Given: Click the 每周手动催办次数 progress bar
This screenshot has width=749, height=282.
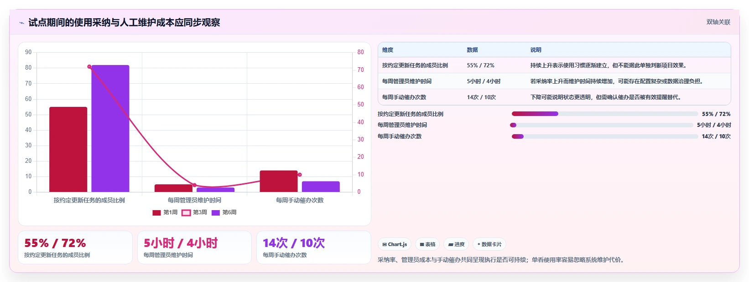Looking at the screenshot, I should pos(605,136).
